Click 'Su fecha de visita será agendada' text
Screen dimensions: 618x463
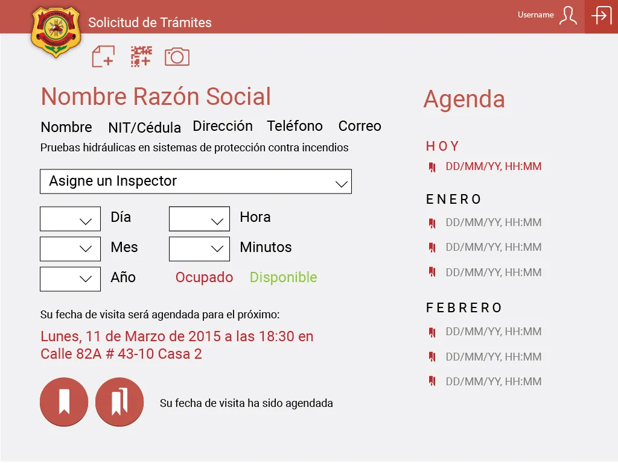point(160,315)
